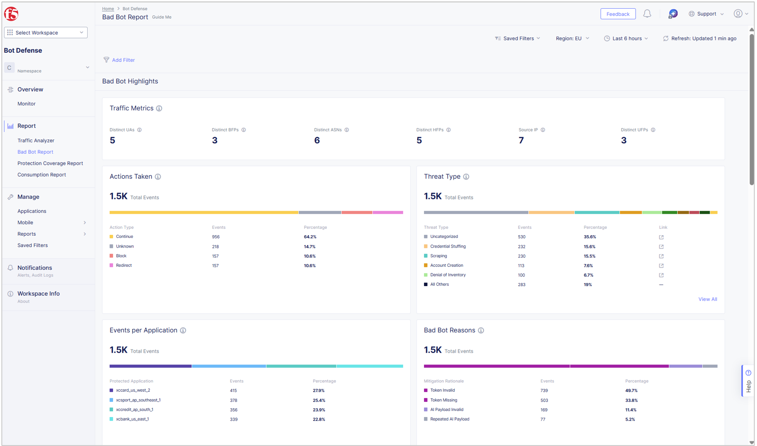Screen dimensions: 757x446
Task: Open external link for Credential Stuffing
Action: point(661,247)
